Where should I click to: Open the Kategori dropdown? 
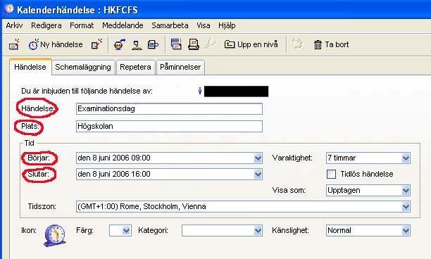[x=258, y=231]
